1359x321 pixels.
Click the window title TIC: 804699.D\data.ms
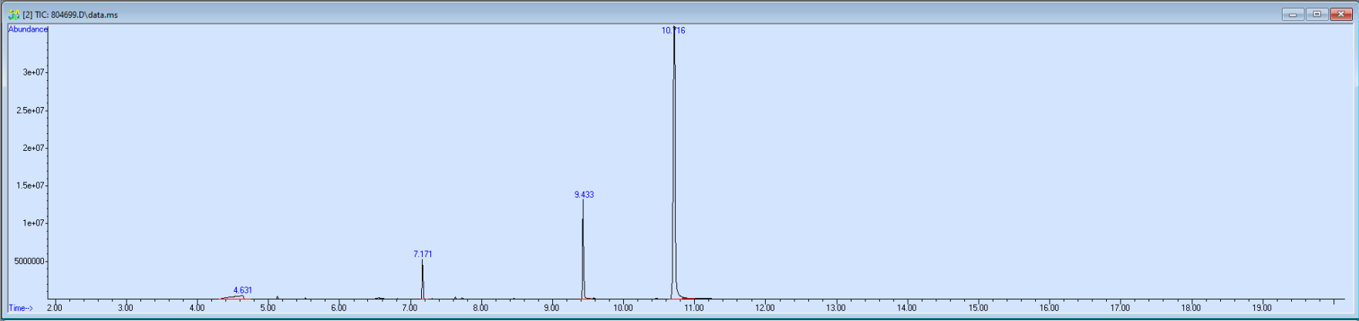coord(70,15)
